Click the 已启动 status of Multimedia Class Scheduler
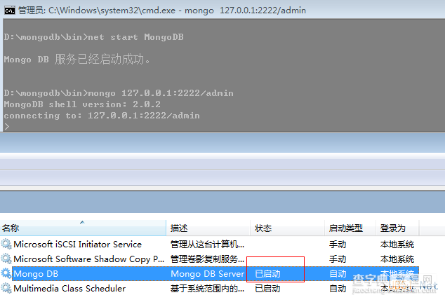The image size is (445, 295). (x=267, y=289)
